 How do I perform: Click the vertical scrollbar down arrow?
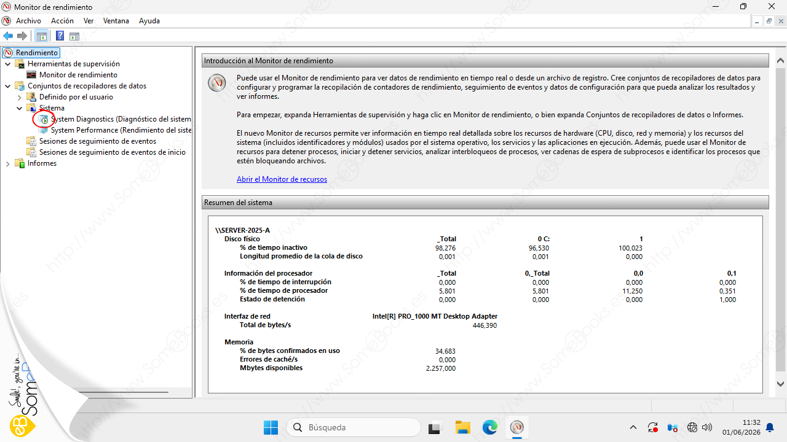pyautogui.click(x=781, y=384)
